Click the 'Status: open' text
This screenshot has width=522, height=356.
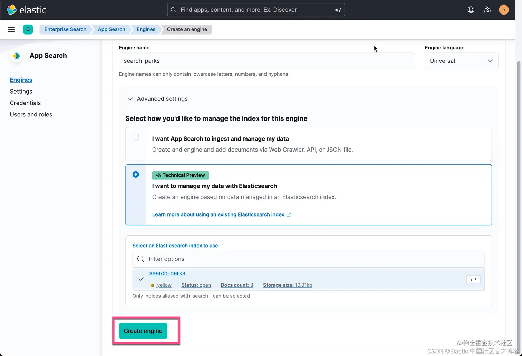click(196, 285)
